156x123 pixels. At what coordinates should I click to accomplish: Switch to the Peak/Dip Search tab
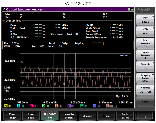click(x=69, y=116)
